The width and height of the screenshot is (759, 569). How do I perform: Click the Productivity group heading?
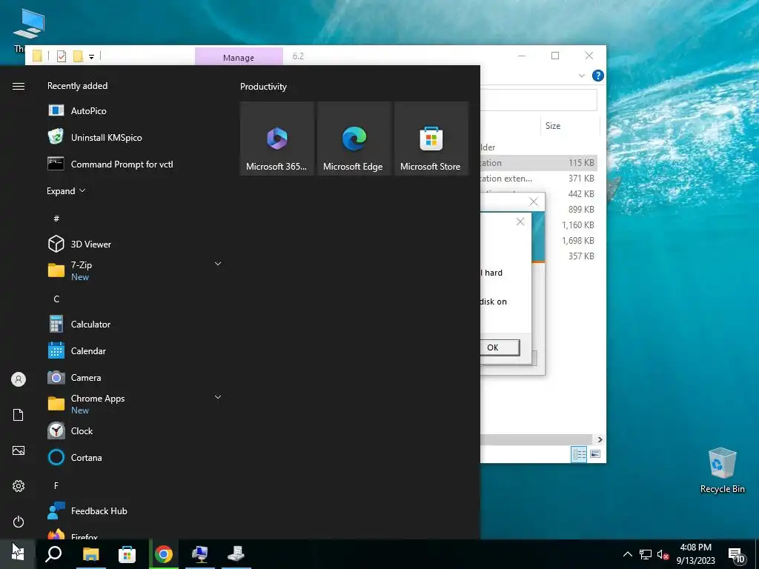(263, 87)
